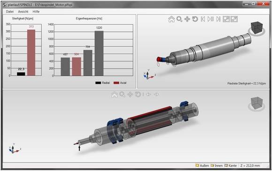Open the Ansicht menu
The width and height of the screenshot is (272, 171).
click(x=23, y=12)
